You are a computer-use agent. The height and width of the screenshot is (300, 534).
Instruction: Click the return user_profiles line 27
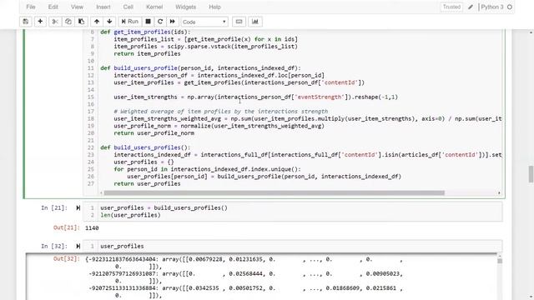[147, 183]
